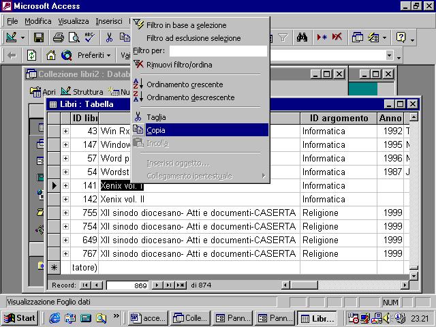Expand subdatasheet for record 141

(x=65, y=185)
